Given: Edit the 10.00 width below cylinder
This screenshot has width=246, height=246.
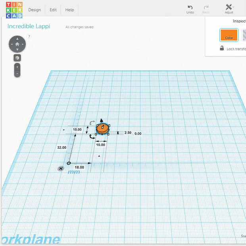Looking at the screenshot, I should pyautogui.click(x=100, y=145).
